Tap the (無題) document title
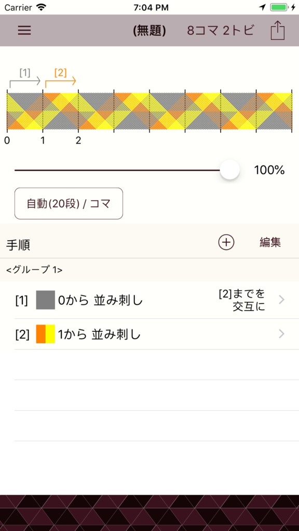The width and height of the screenshot is (299, 531). [149, 31]
